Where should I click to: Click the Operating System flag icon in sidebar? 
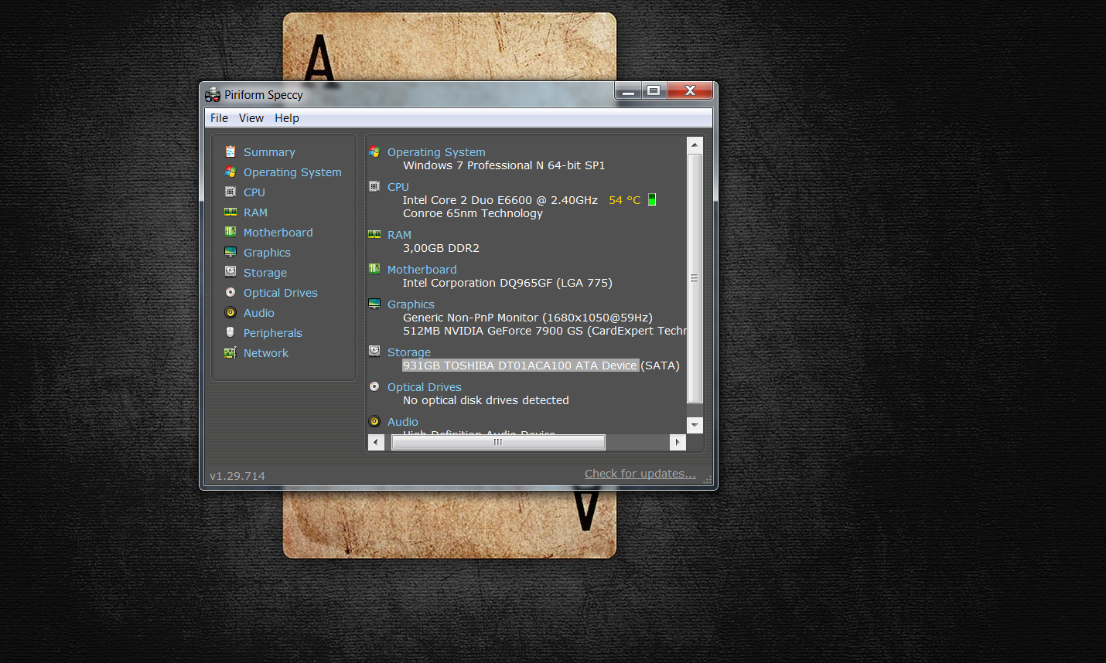230,172
